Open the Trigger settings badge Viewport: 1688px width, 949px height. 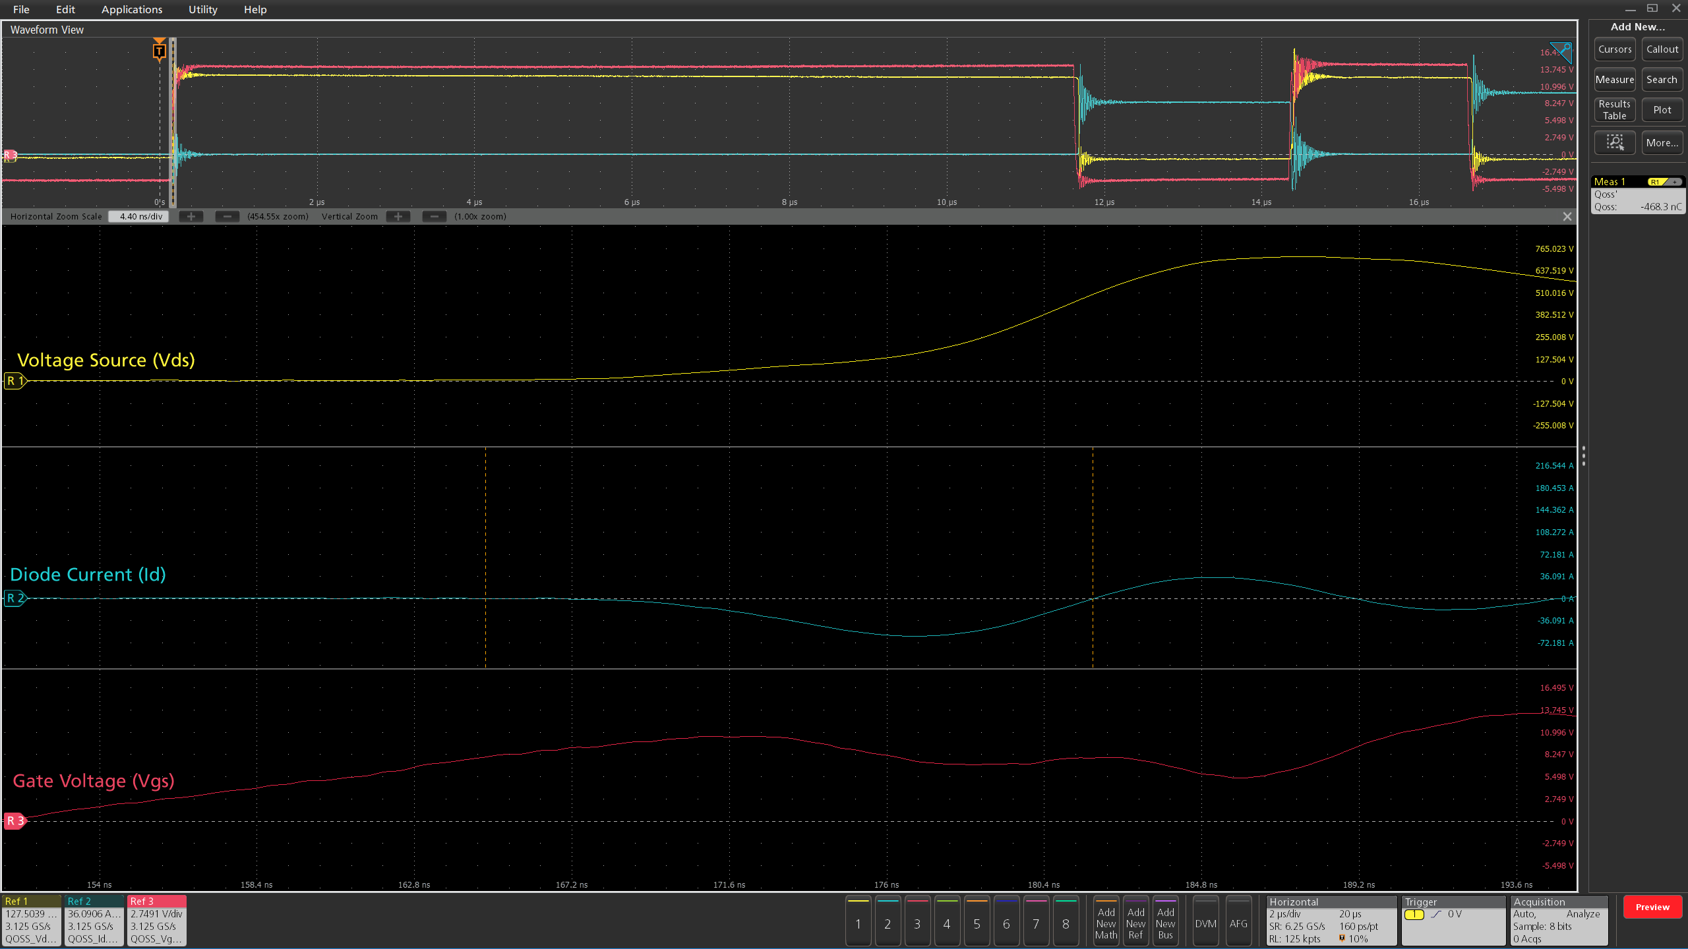[1453, 920]
